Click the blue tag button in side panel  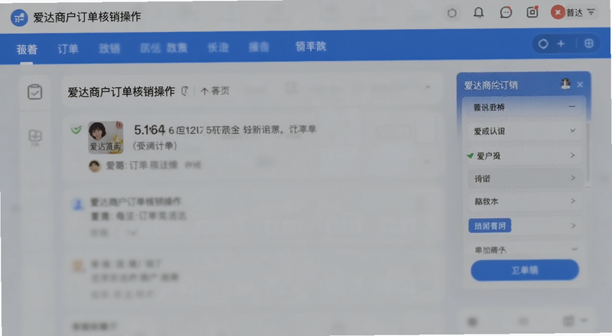490,226
